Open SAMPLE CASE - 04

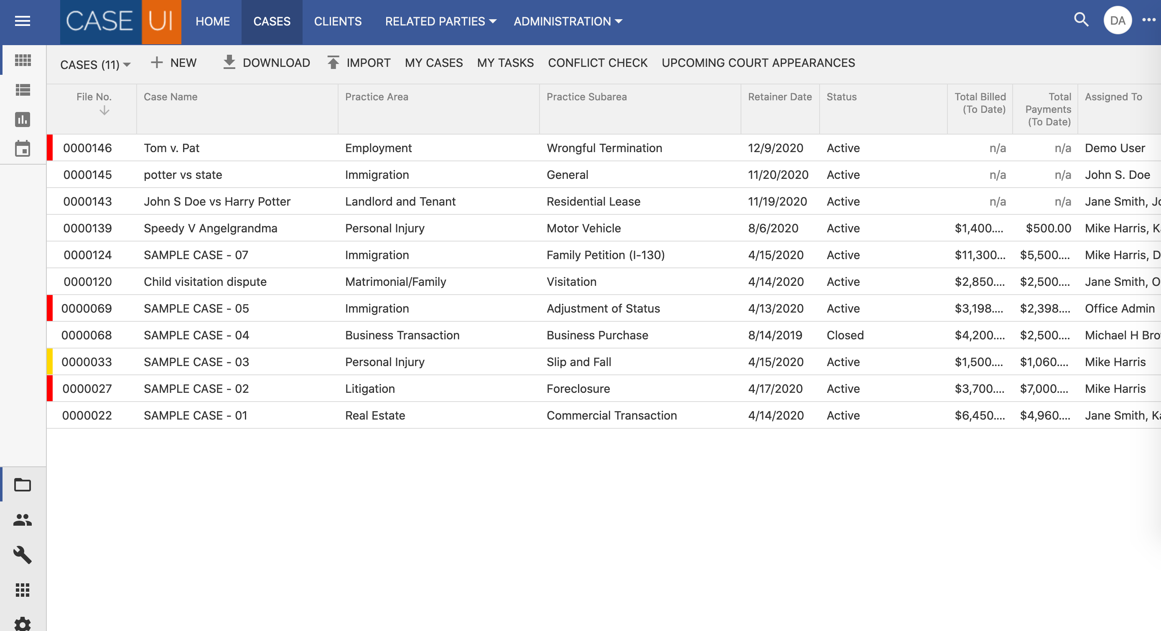click(196, 335)
